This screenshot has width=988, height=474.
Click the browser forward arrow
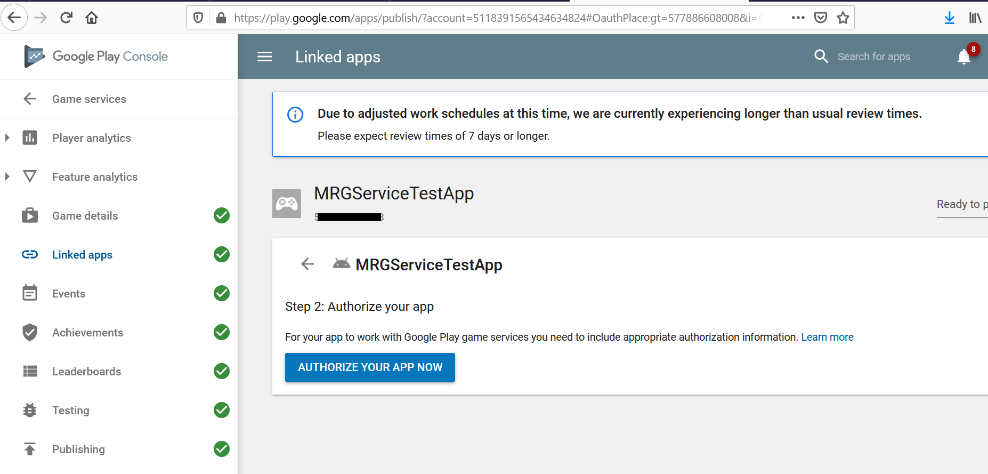coord(41,18)
